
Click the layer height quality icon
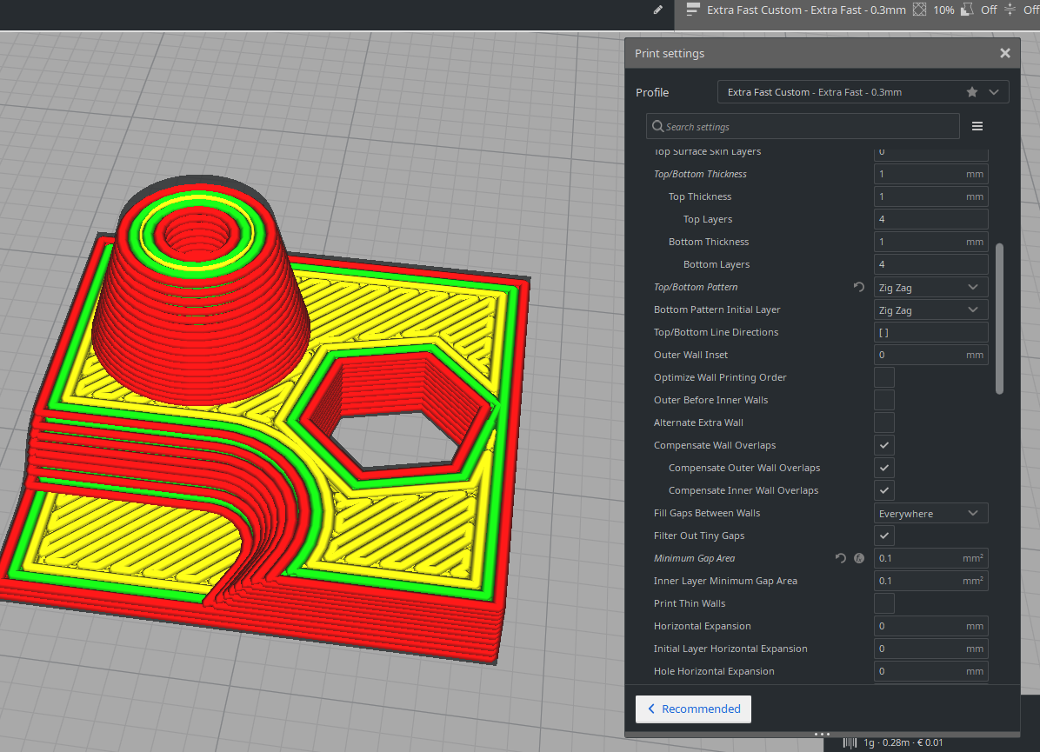point(693,10)
